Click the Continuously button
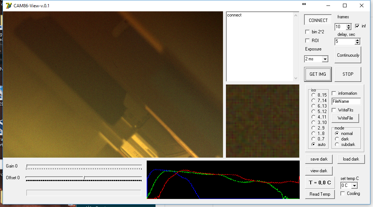 (348, 55)
